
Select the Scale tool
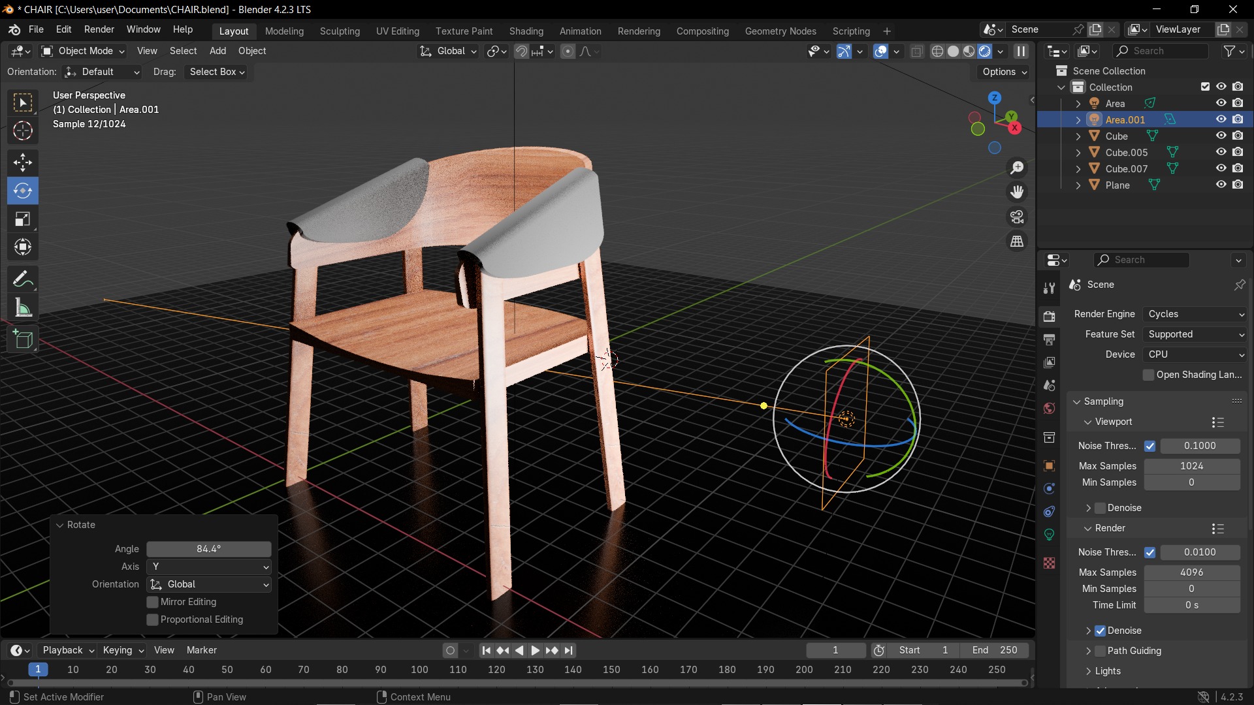click(x=23, y=219)
